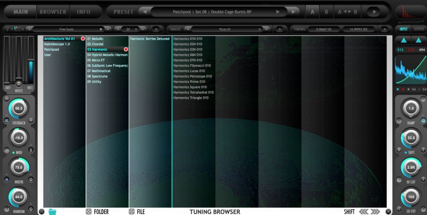
Task: Click red dot next to 03 Harmonic
Action: [126, 49]
